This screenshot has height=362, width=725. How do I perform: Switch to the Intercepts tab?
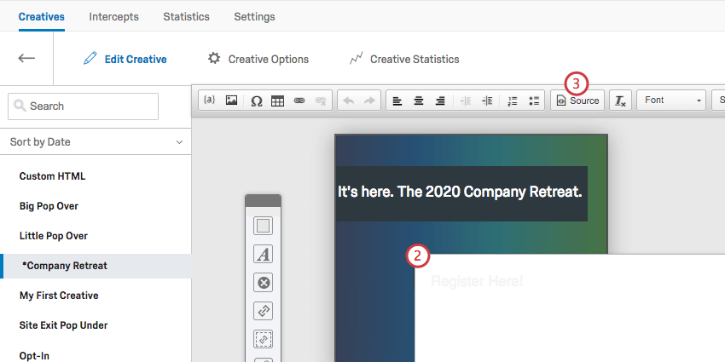[x=113, y=17]
